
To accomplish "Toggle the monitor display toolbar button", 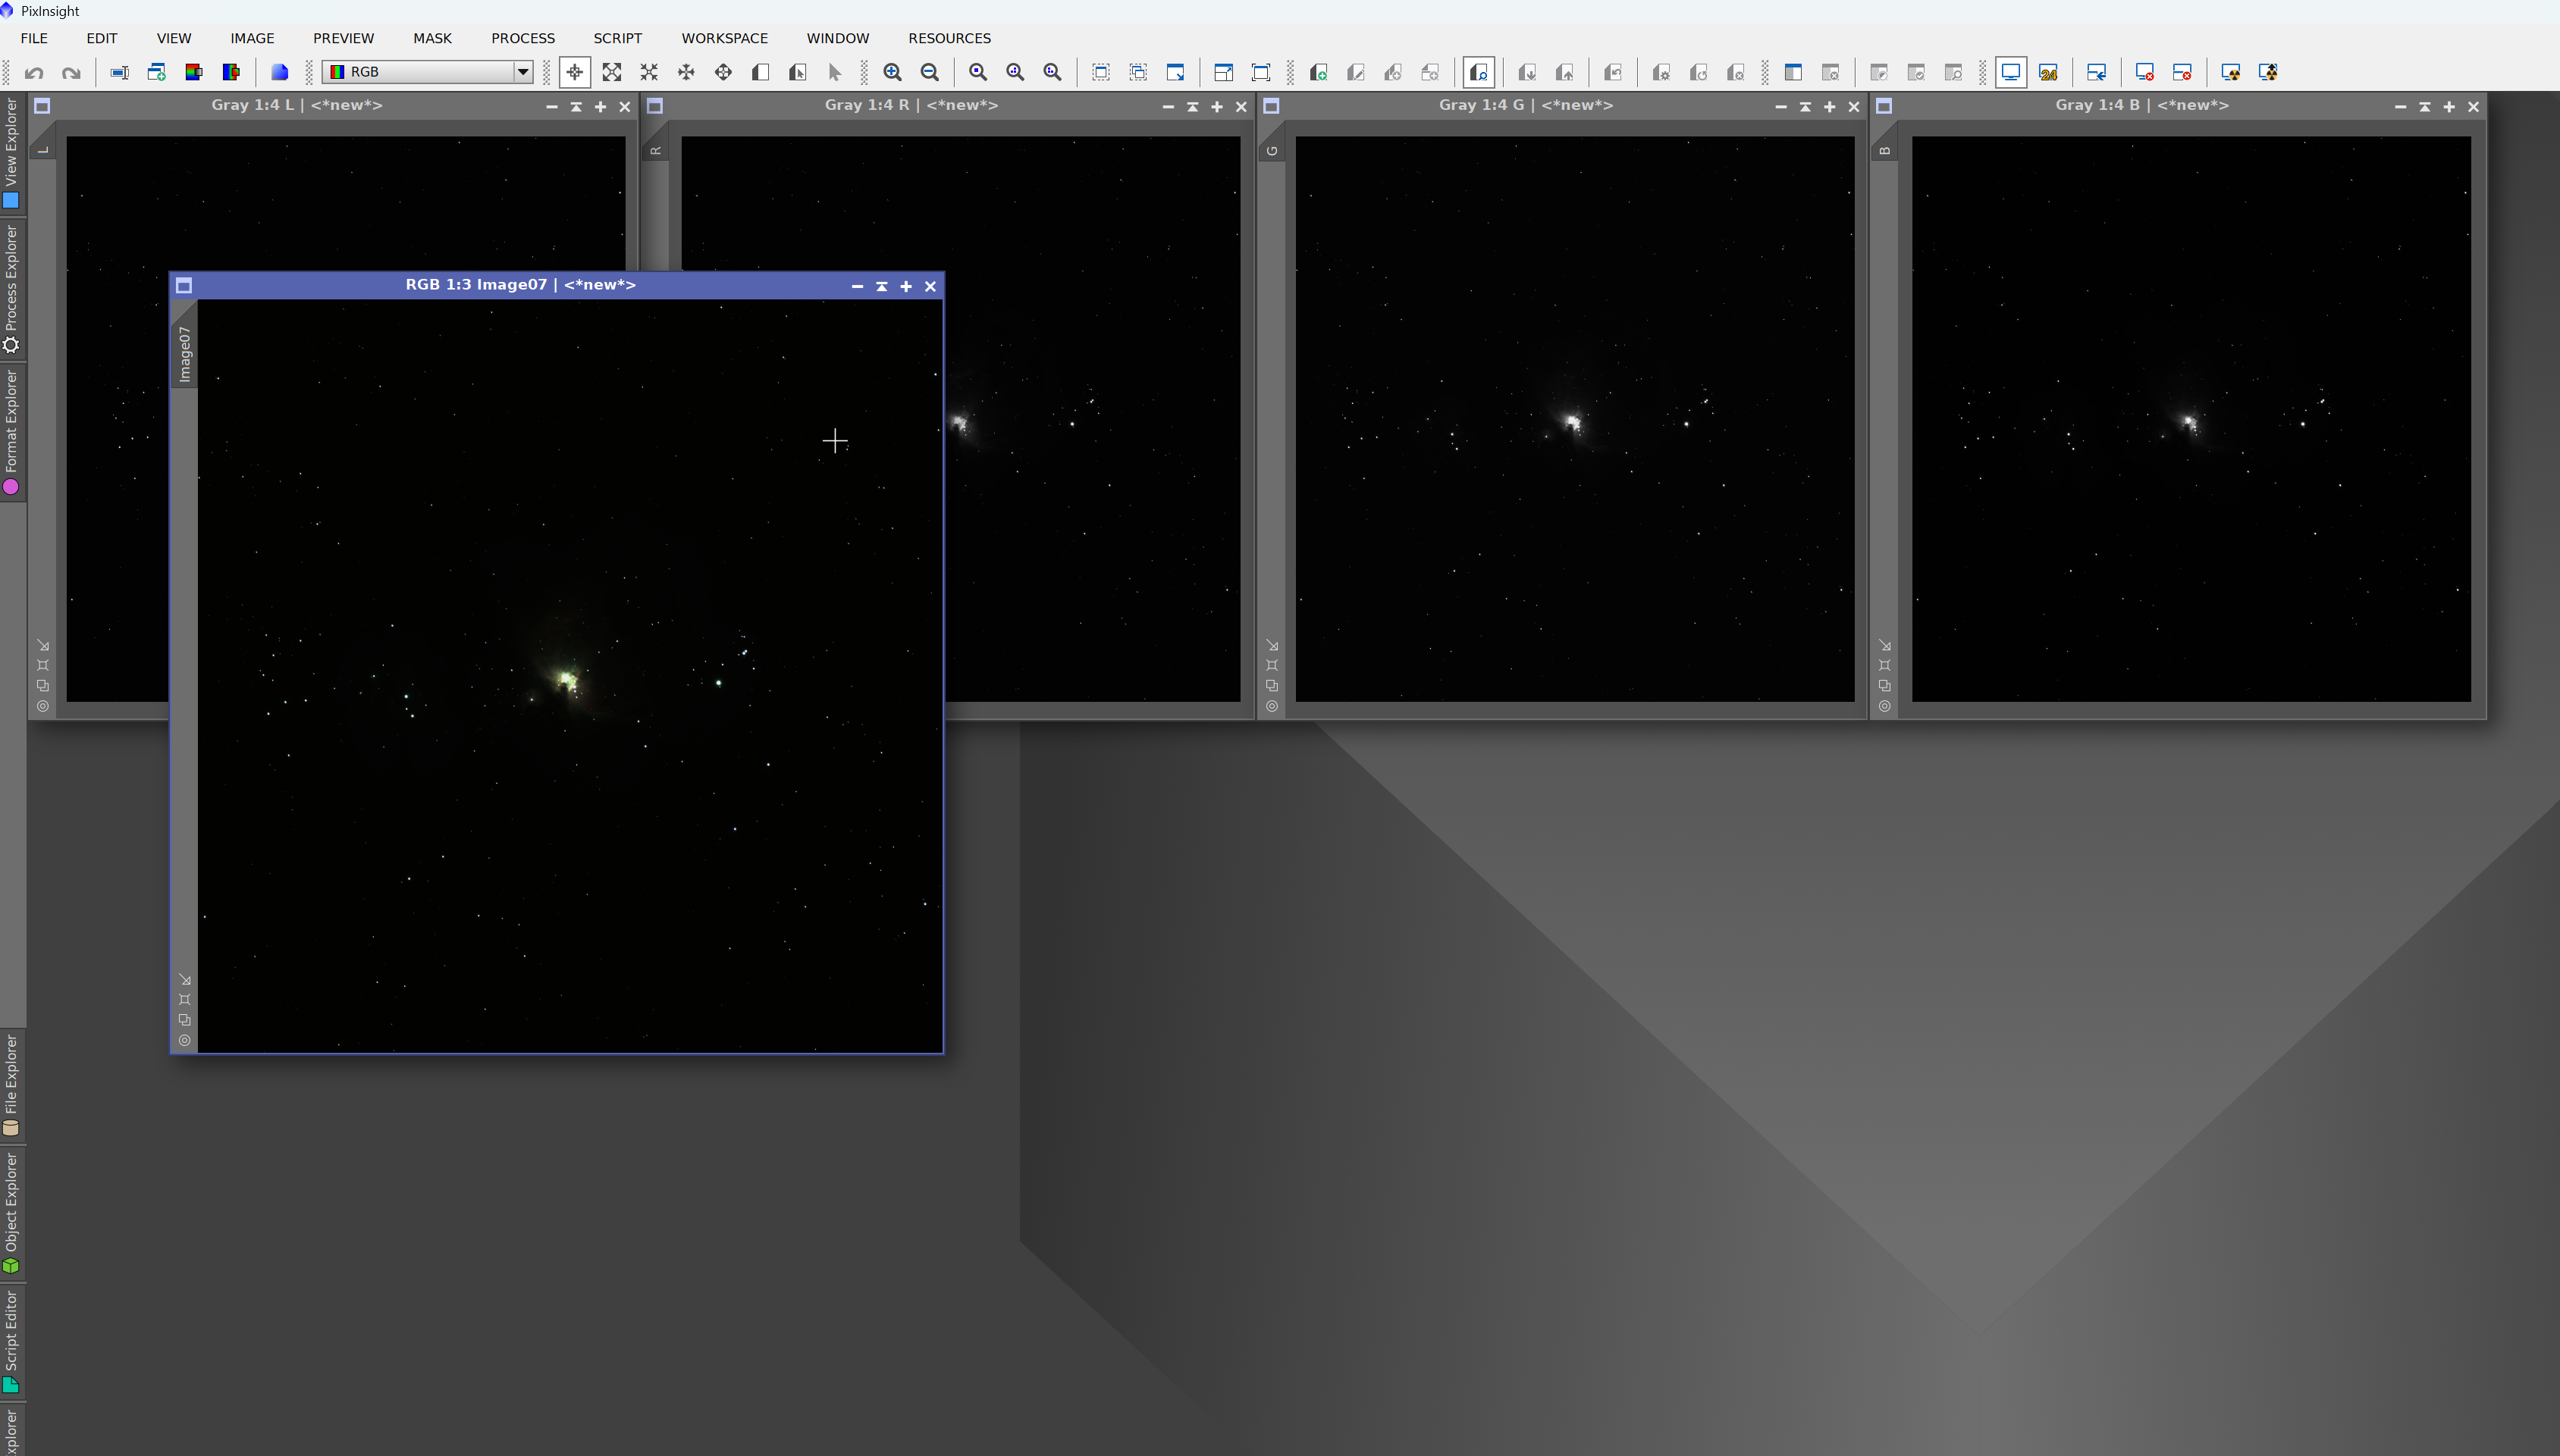I will [x=2011, y=72].
